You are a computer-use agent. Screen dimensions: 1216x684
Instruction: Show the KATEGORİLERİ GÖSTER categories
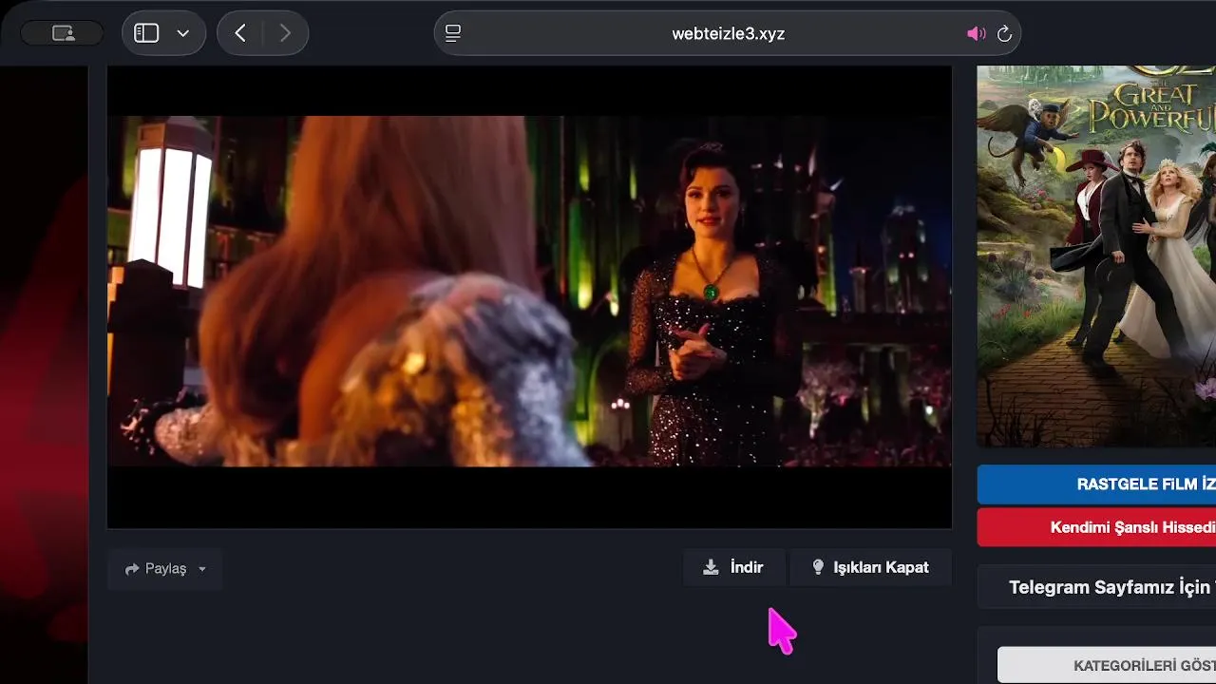[1107, 665]
